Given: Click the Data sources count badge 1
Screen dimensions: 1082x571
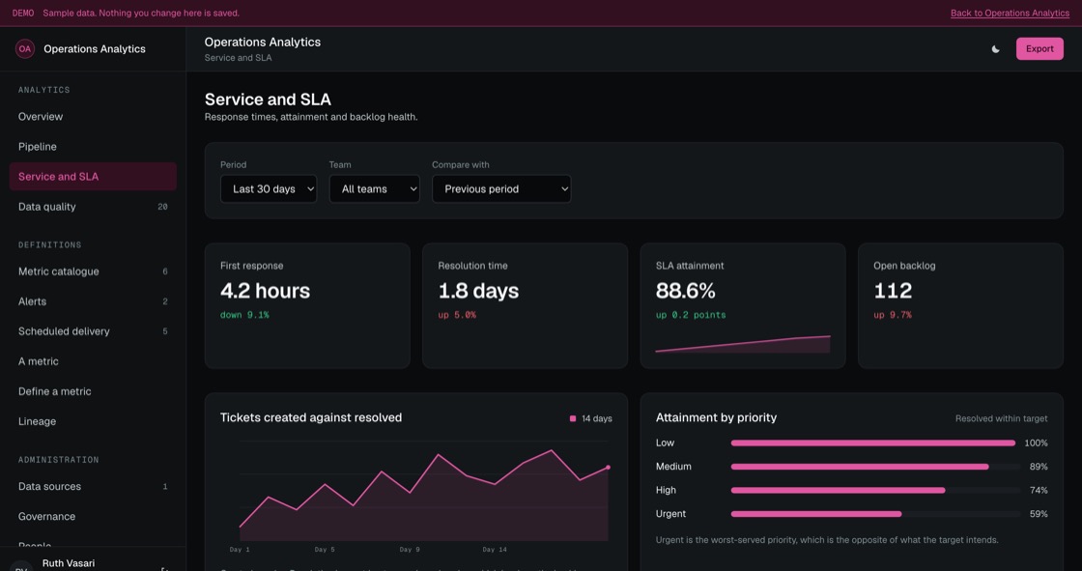Looking at the screenshot, I should [x=165, y=486].
